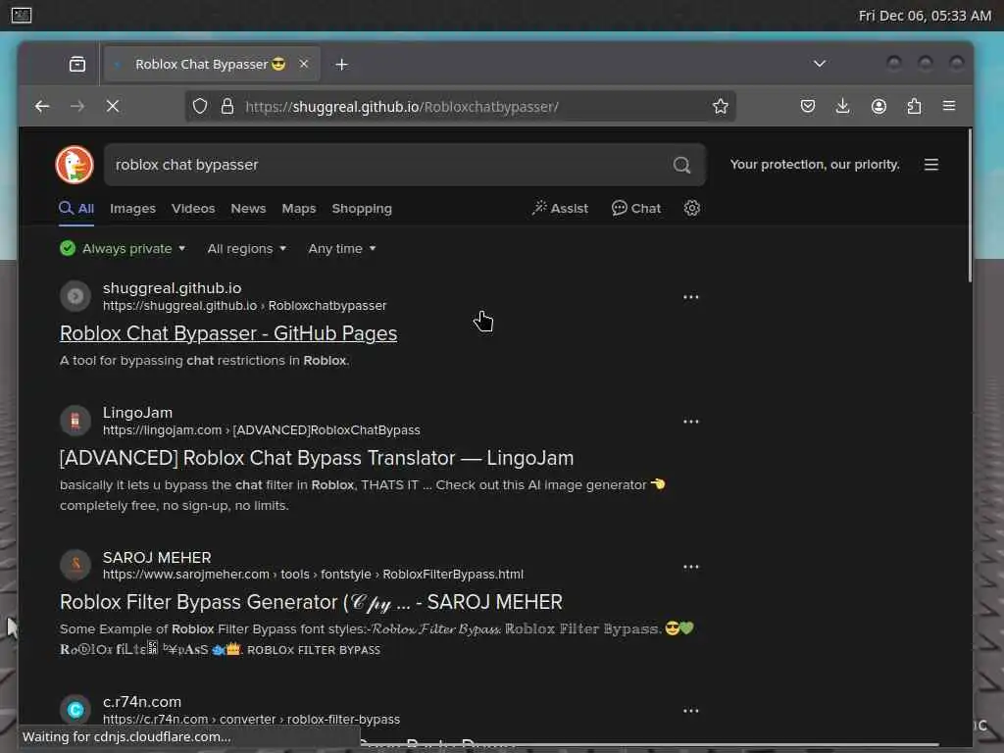
Task: Click the recent browsing history icon in tab bar
Action: [77, 64]
